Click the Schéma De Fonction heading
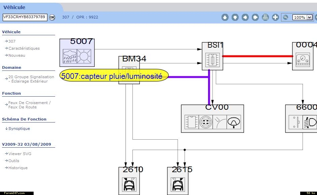Image resolution: width=317 pixels, height=195 pixels. (24, 119)
